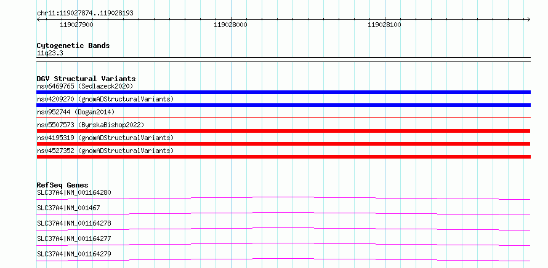Click the magenta line for NM_001164280

point(283,198)
